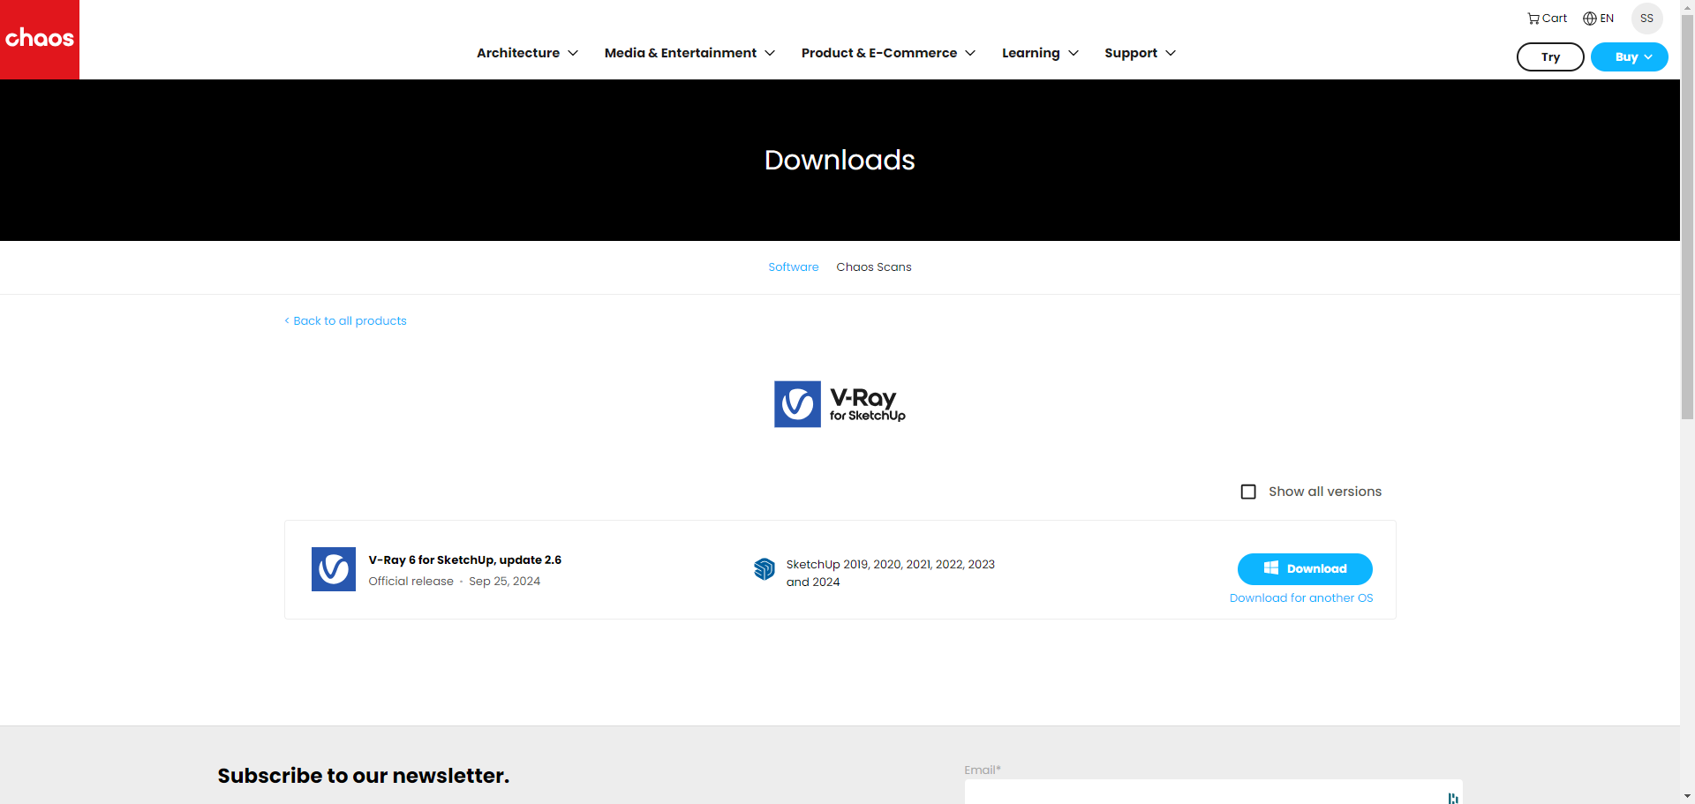The image size is (1695, 804).
Task: Expand the Architecture menu
Action: pyautogui.click(x=527, y=53)
